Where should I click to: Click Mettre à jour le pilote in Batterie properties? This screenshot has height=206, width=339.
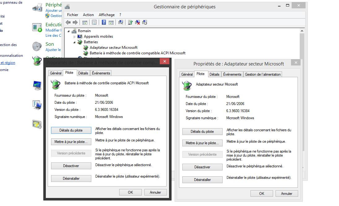tap(71, 142)
